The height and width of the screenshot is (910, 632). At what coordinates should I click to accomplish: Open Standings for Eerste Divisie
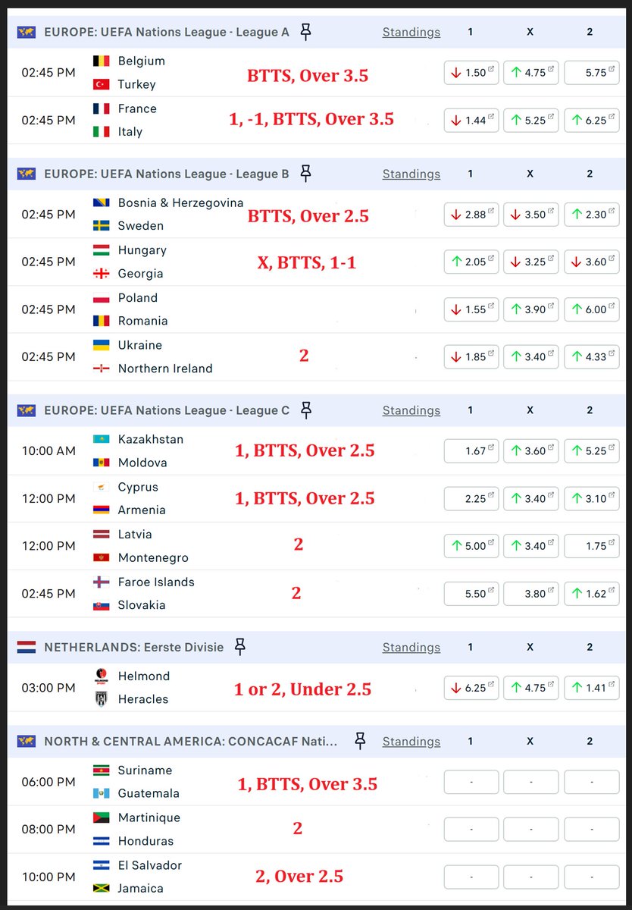pos(411,647)
